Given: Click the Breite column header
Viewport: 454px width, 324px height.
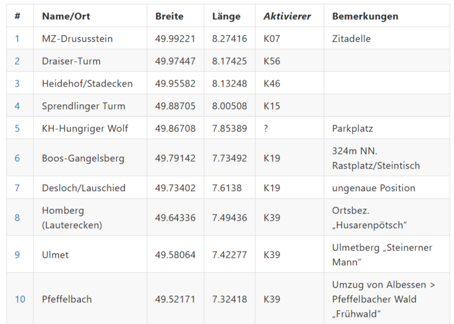Looking at the screenshot, I should click(169, 16).
